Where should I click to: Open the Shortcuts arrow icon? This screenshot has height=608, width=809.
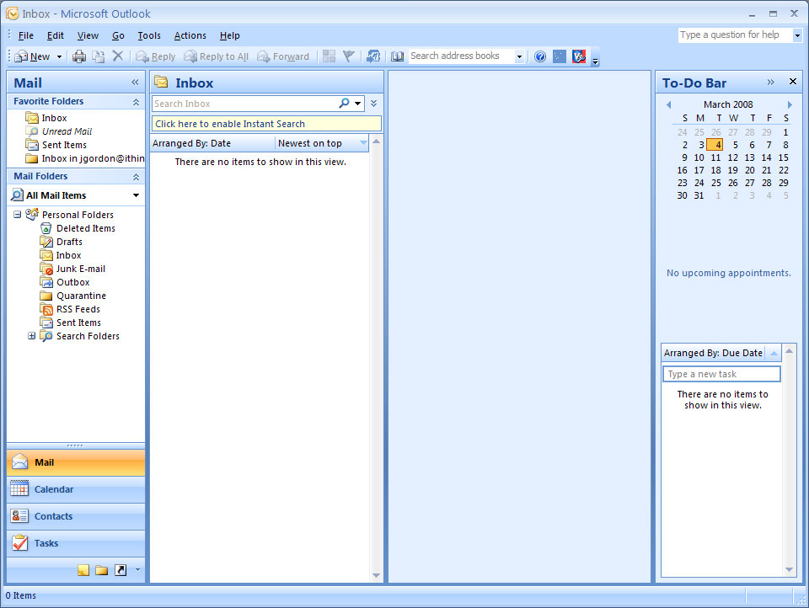121,570
